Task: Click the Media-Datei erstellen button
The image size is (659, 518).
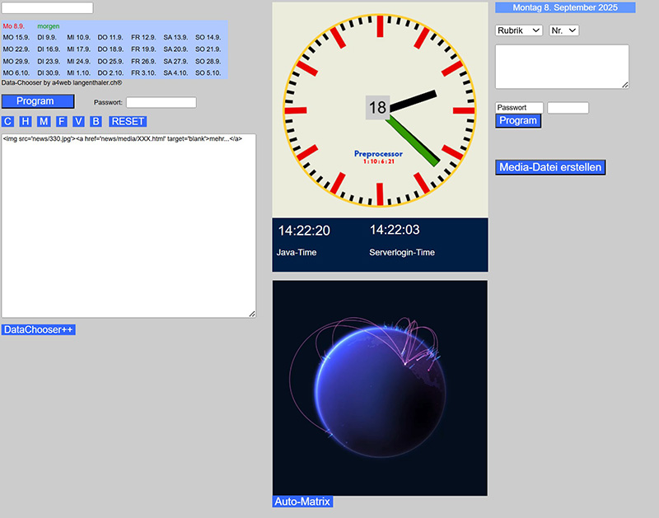Action: click(550, 167)
